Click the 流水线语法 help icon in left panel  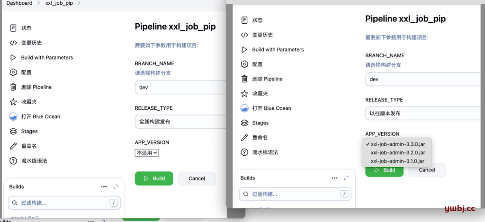point(13,161)
